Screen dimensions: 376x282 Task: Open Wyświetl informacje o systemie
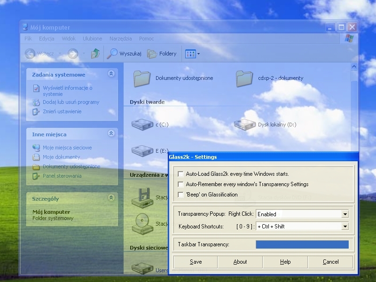click(x=68, y=91)
